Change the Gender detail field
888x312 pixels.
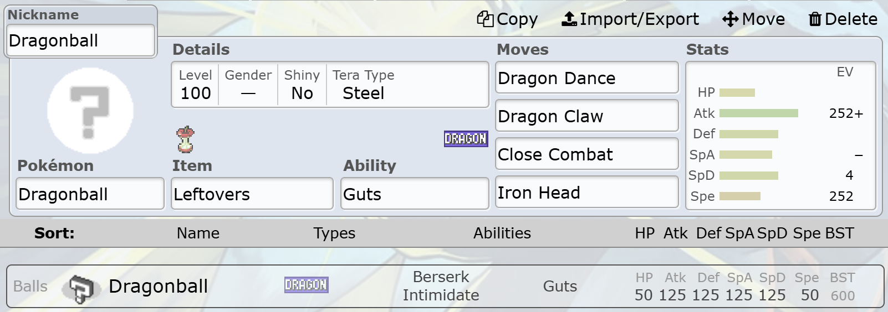[x=248, y=85]
